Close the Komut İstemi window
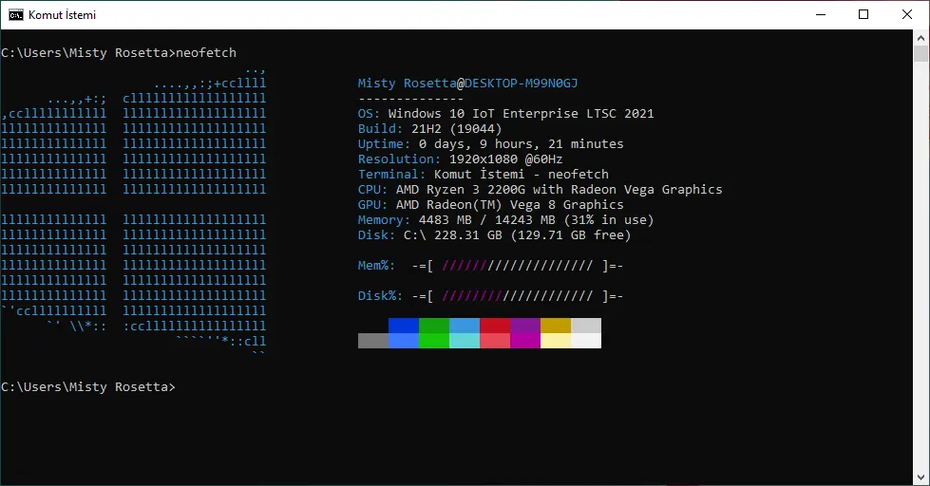Image resolution: width=930 pixels, height=486 pixels. click(907, 15)
